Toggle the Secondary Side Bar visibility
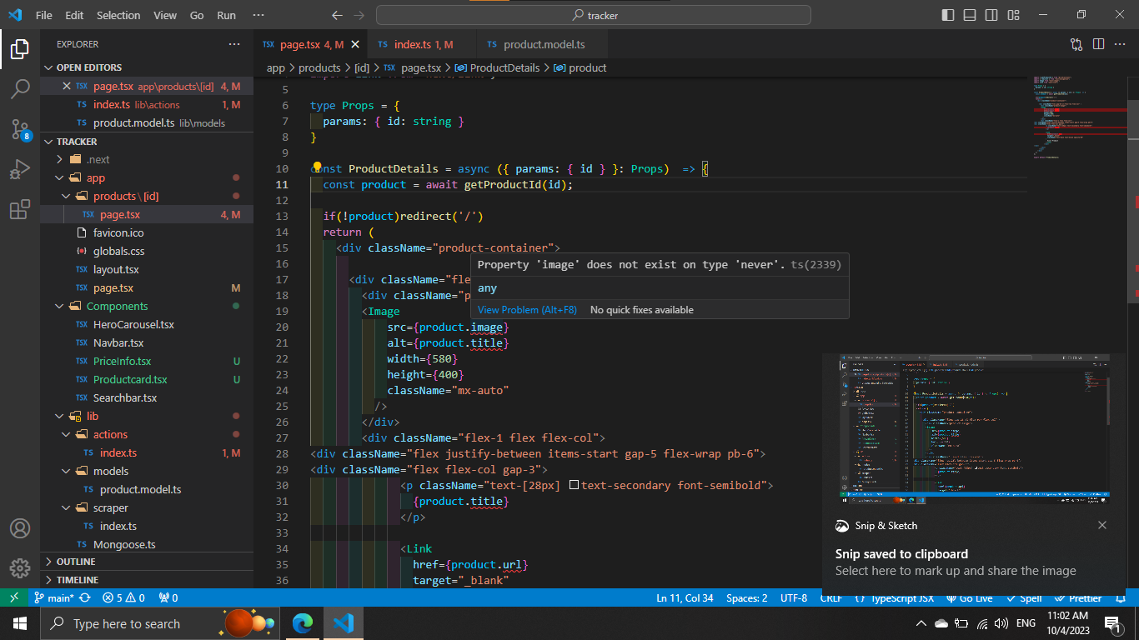The height and width of the screenshot is (640, 1139). 991,14
